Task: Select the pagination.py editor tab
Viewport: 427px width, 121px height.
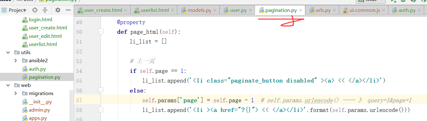Action: pyautogui.click(x=281, y=10)
